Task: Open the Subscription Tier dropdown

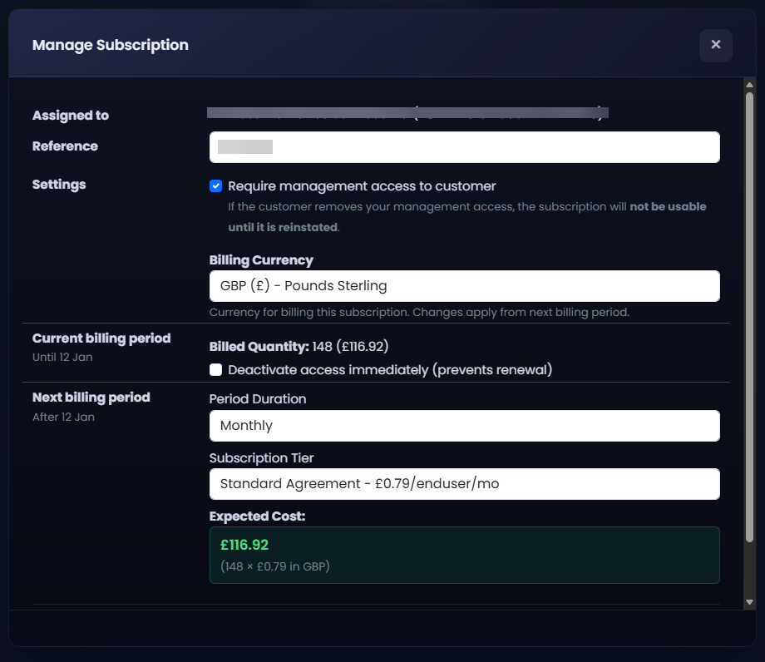Action: (x=465, y=484)
